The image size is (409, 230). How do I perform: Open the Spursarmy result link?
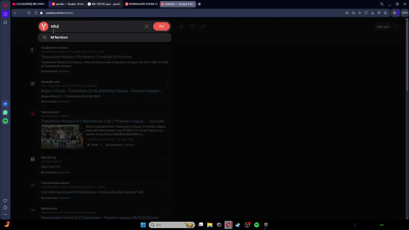[x=50, y=167]
